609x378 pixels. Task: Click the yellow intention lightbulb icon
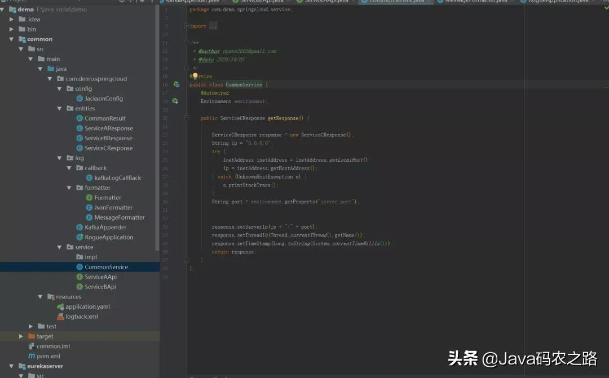(195, 76)
